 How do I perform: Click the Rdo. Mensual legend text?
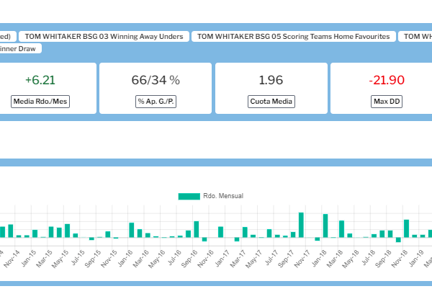pyautogui.click(x=223, y=196)
